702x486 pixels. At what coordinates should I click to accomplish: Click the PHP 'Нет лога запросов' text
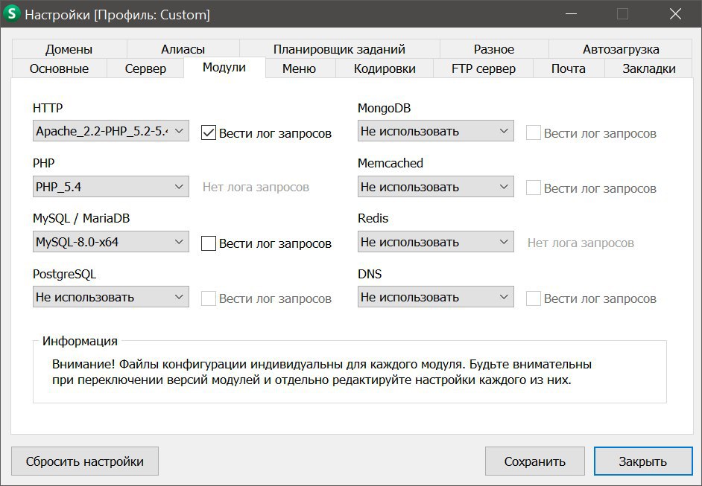256,187
